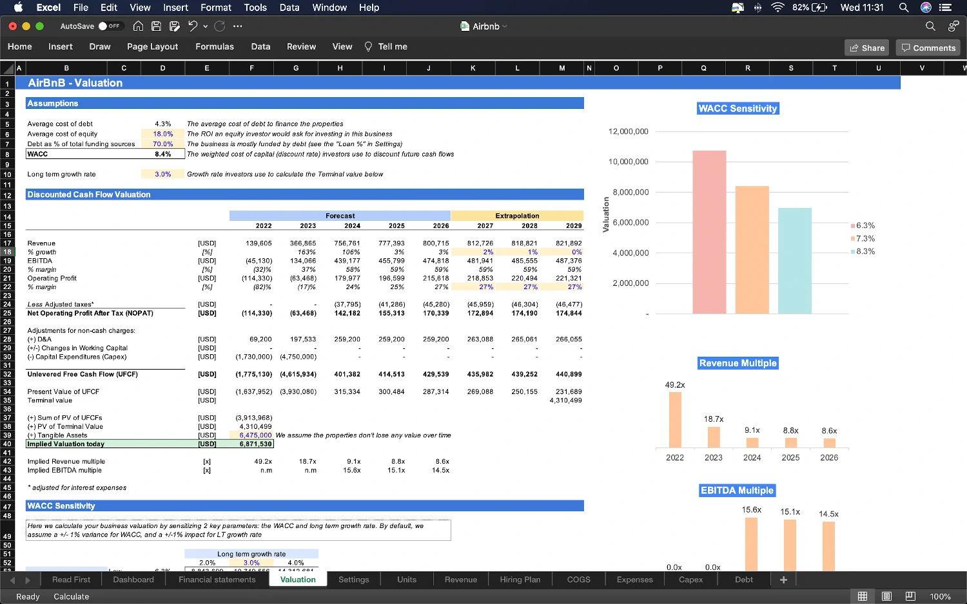The width and height of the screenshot is (967, 604).
Task: Switch to the Debt sheet tab
Action: (744, 580)
